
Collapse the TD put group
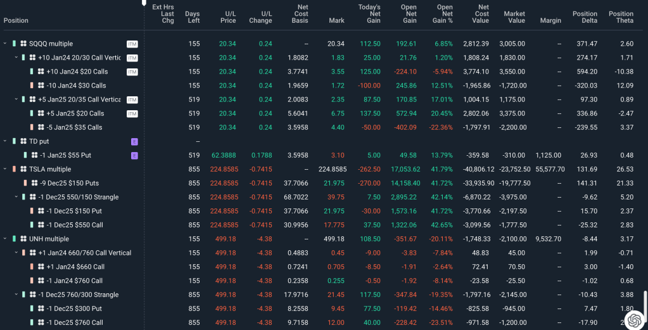tap(5, 141)
